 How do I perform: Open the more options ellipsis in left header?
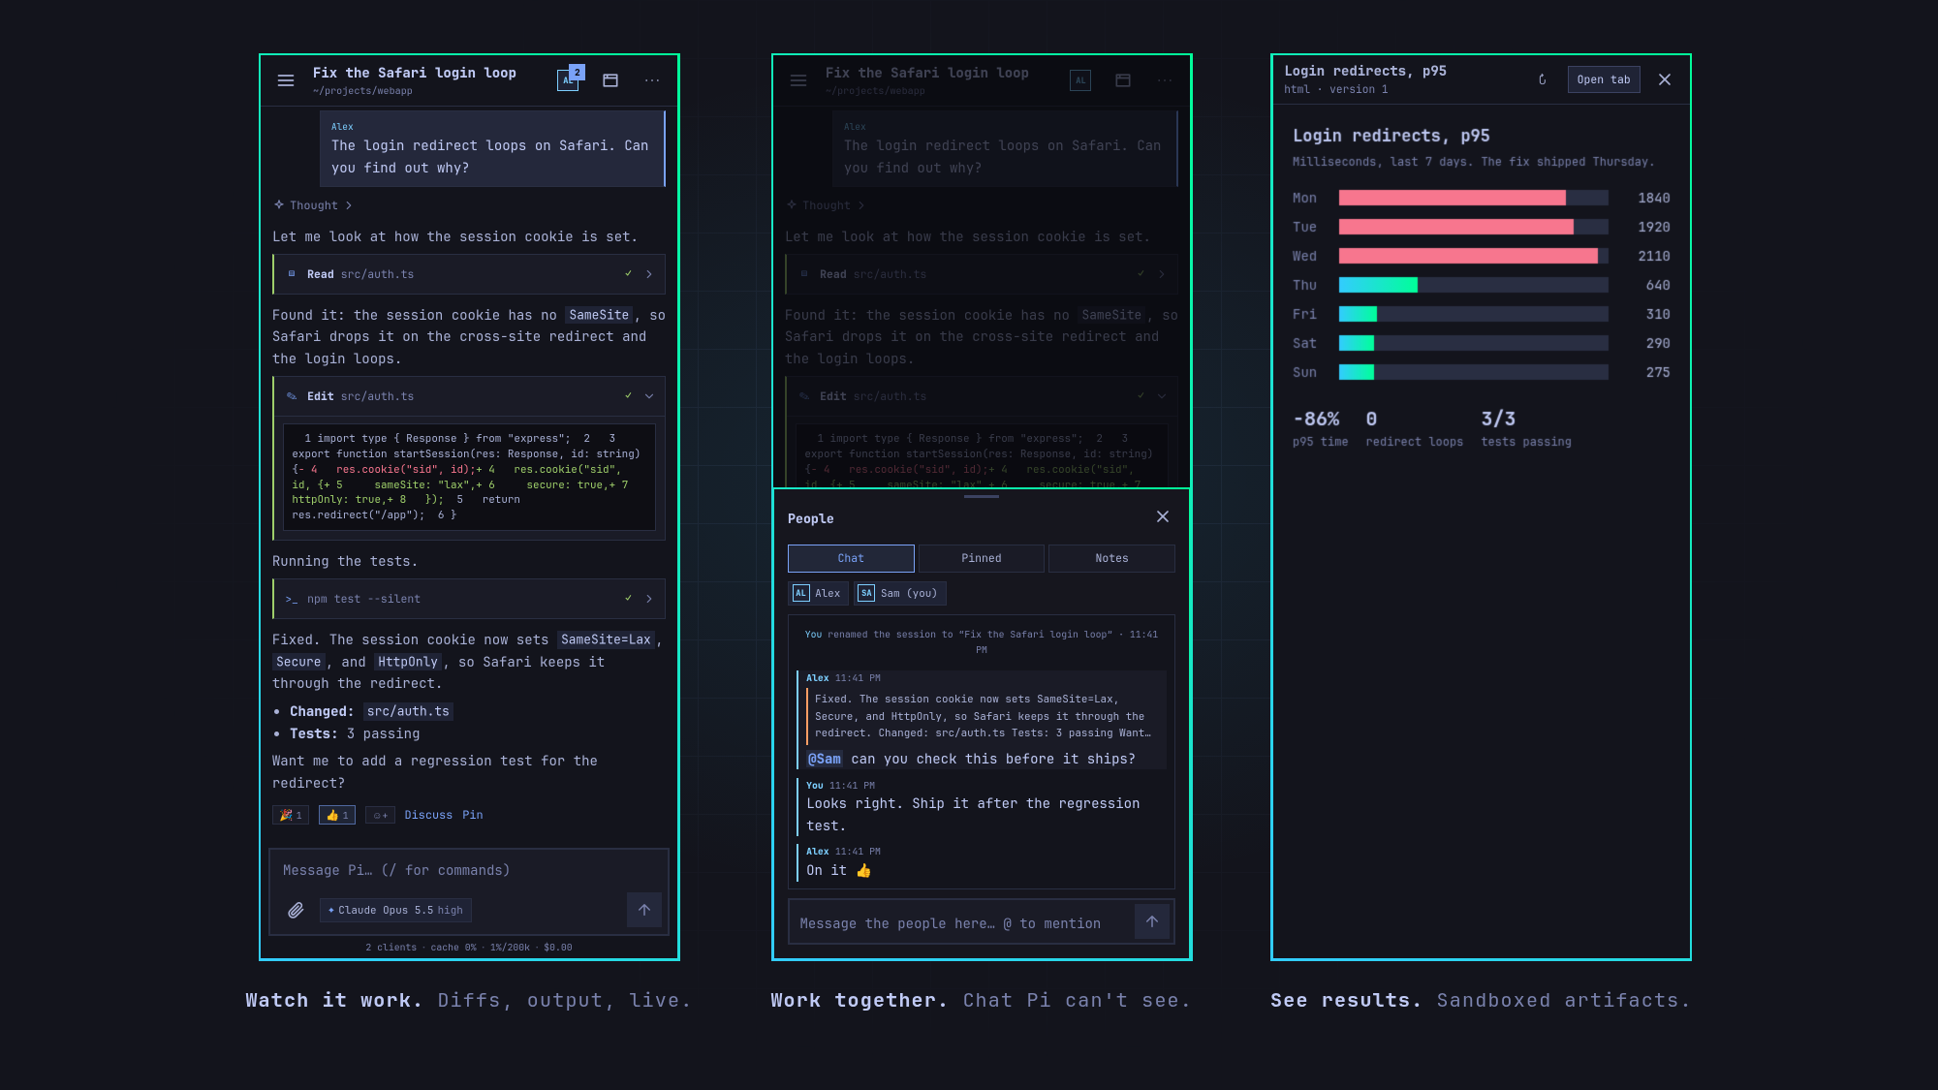click(652, 80)
